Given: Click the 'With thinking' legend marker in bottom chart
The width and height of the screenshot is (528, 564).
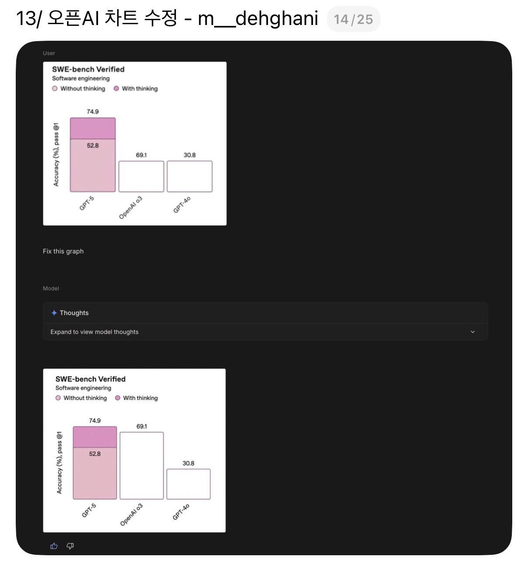Looking at the screenshot, I should (117, 398).
